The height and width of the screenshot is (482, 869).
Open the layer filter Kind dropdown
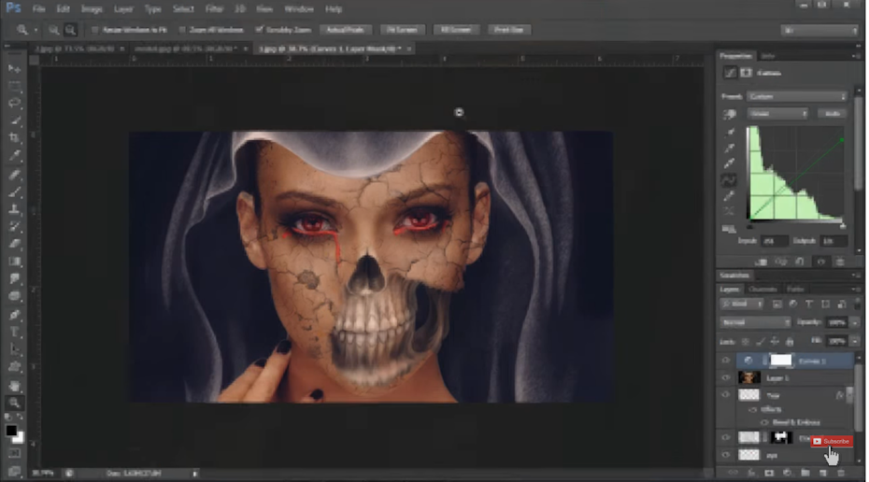point(741,305)
